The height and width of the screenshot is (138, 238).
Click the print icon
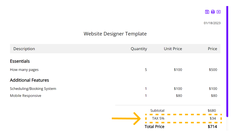tap(213, 12)
